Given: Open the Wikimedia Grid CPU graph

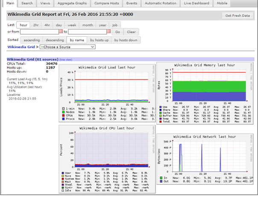Looking at the screenshot, I should 107,159.
